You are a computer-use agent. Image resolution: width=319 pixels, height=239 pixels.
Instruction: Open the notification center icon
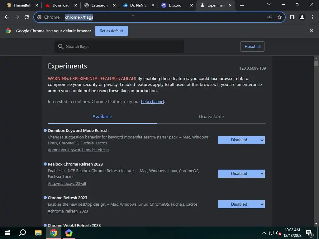pyautogui.click(x=309, y=233)
